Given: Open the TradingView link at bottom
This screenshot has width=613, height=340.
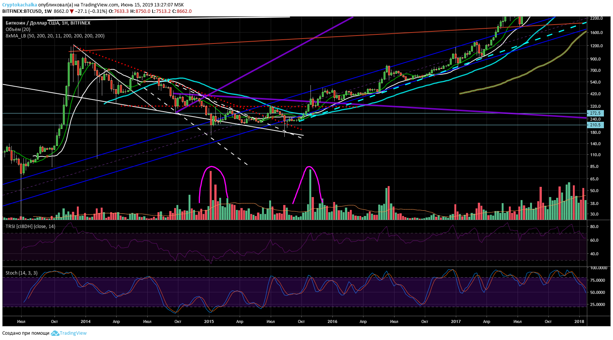Looking at the screenshot, I should [x=73, y=333].
